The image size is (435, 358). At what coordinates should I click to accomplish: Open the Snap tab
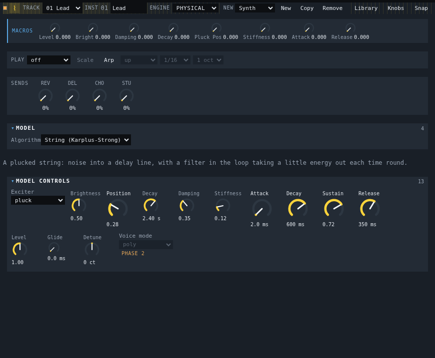421,8
